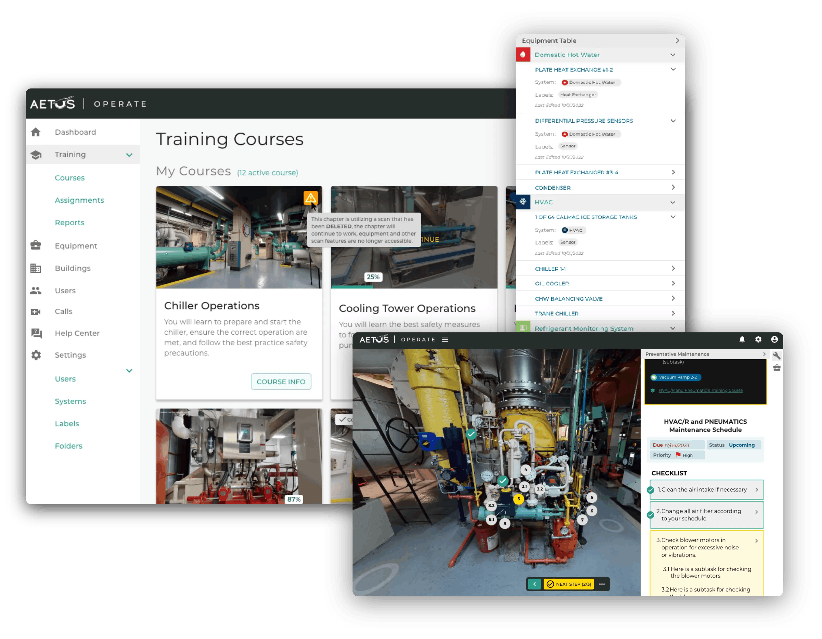Select the Training graduation-cap icon in sidebar

(36, 155)
